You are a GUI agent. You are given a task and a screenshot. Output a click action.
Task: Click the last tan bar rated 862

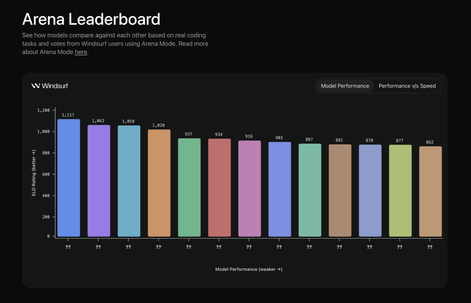[430, 191]
